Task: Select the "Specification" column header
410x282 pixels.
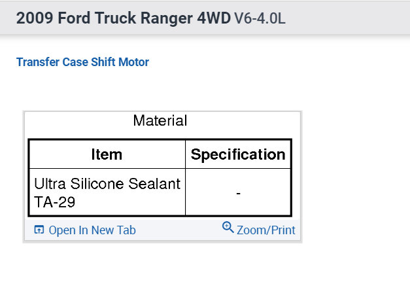Action: [238, 154]
